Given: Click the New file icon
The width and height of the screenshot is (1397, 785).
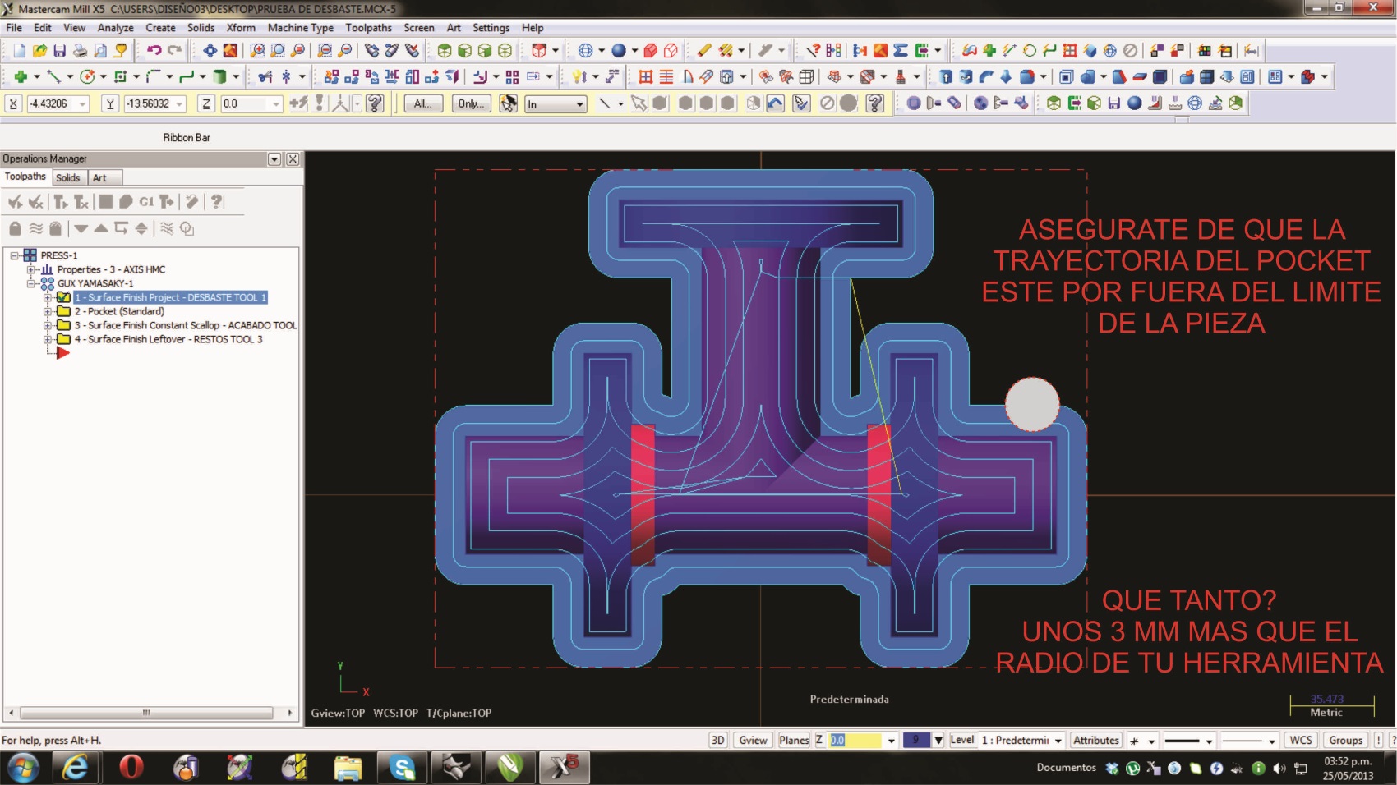Looking at the screenshot, I should pos(19,51).
